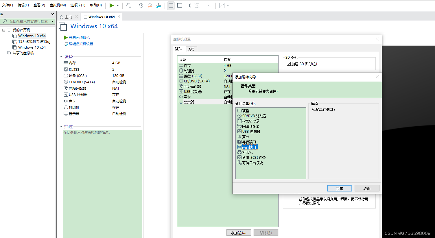Click the VM description text area
Screen dimensions: 435x238
pos(102,184)
